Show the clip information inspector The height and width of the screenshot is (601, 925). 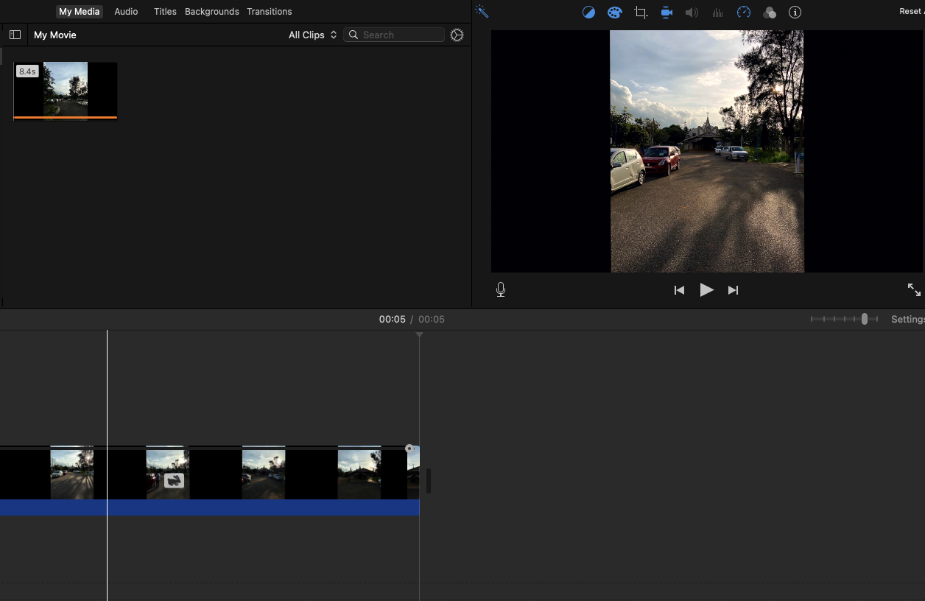point(795,13)
